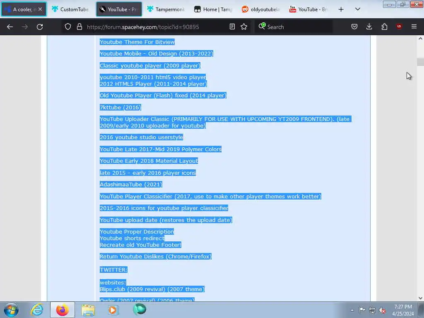Open Windows Media Player from taskbar
Viewport: 424px width, 318px height.
pyautogui.click(x=113, y=310)
